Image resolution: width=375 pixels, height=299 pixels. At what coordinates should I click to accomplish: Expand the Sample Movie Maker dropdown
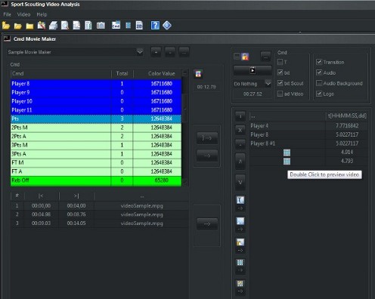(140, 52)
